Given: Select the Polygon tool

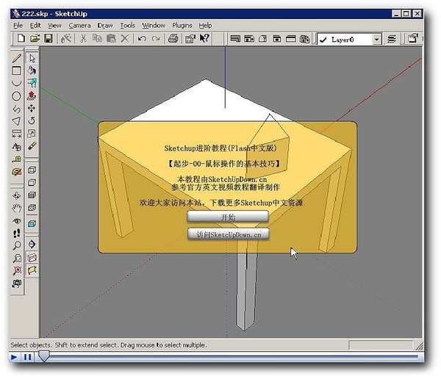Looking at the screenshot, I should [17, 121].
